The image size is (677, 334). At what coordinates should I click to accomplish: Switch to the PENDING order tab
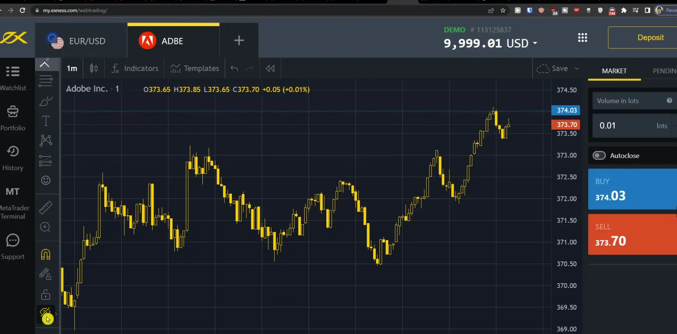click(x=664, y=71)
